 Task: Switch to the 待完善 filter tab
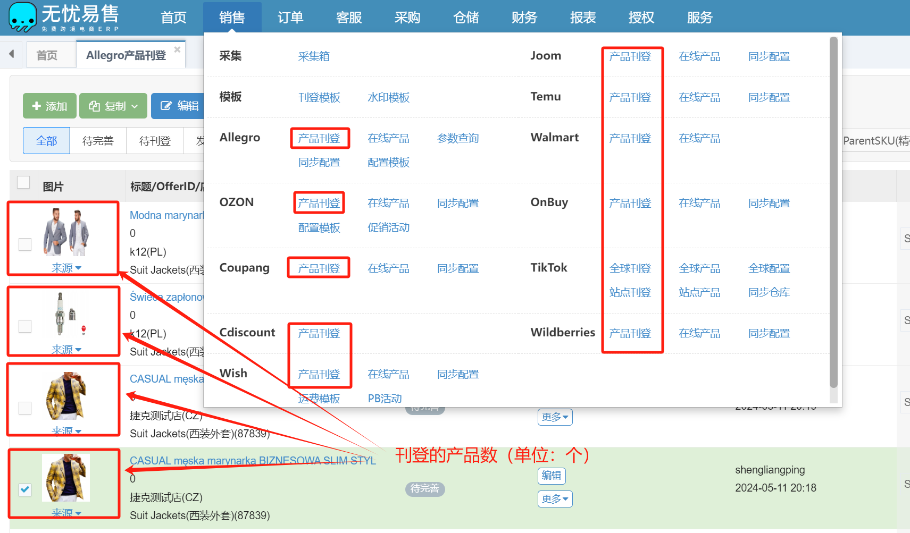tap(98, 141)
